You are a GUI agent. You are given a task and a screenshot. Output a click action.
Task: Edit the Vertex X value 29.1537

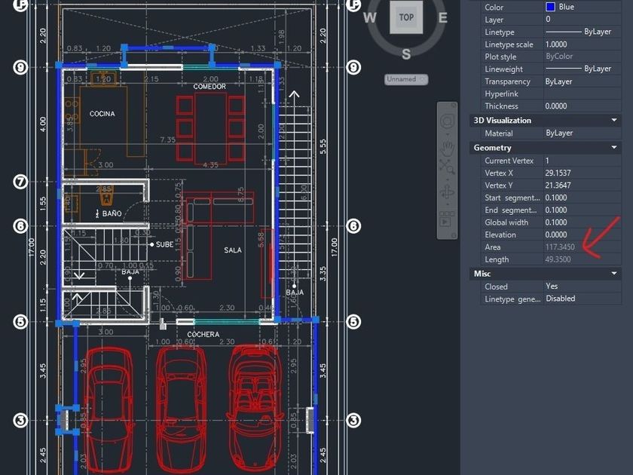(582, 173)
